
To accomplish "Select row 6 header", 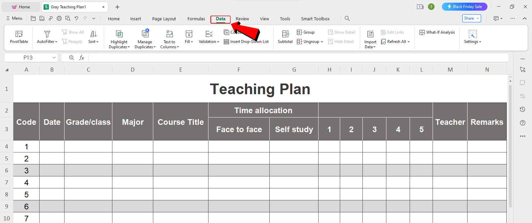I will 6,170.
